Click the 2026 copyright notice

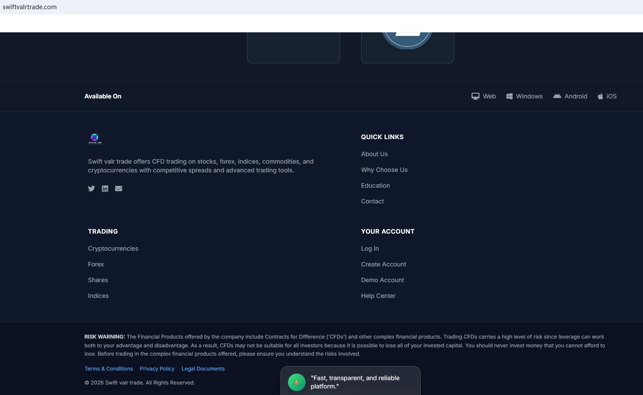click(140, 383)
